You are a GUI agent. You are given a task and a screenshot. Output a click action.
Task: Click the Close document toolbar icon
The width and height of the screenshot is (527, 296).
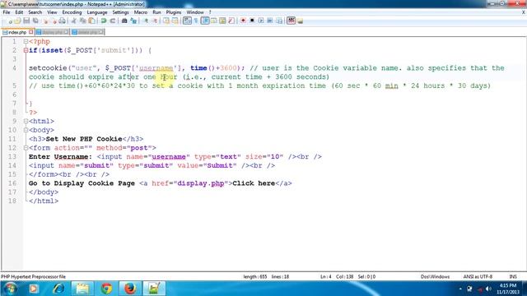(x=45, y=21)
